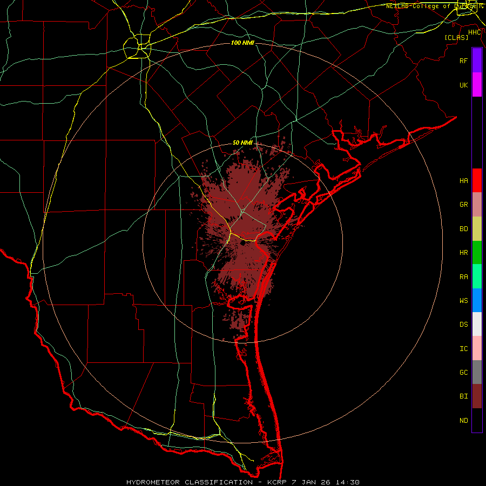Image resolution: width=486 pixels, height=486 pixels.
Task: Click the GC legend label
Action: point(464,373)
